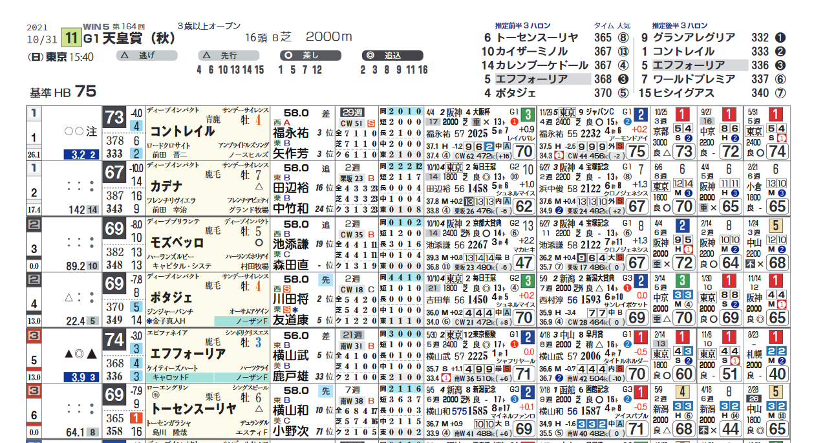
Task: Click the score 70 box in コントレイル's 大阪杯
Action: pyautogui.click(x=524, y=151)
